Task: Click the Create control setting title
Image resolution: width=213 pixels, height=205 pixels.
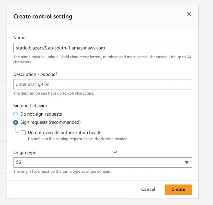Action: click(43, 16)
